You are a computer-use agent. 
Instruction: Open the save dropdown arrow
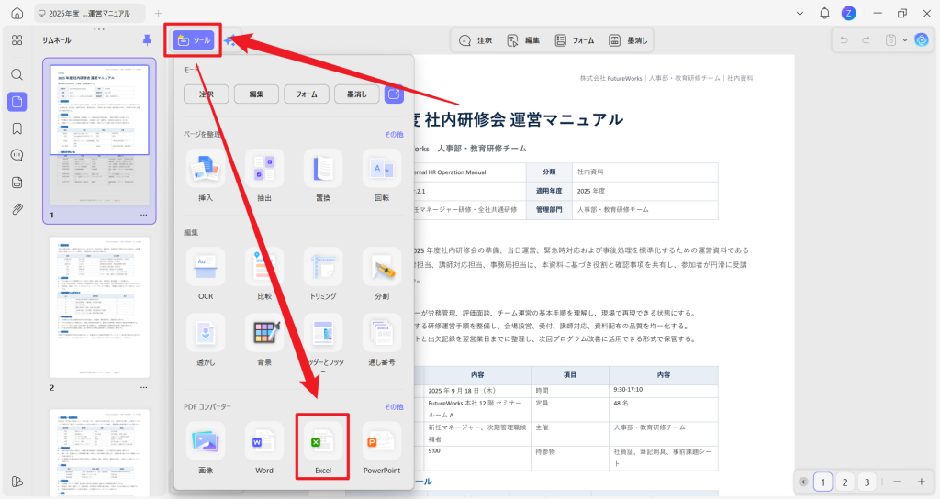click(x=903, y=40)
